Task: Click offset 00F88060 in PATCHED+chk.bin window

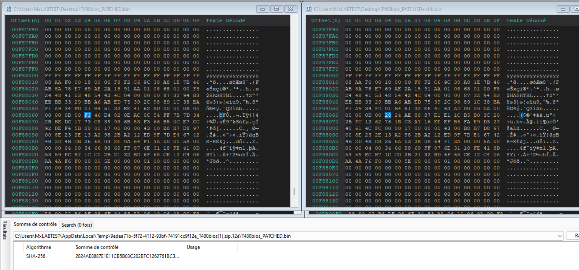Action: pos(325,115)
